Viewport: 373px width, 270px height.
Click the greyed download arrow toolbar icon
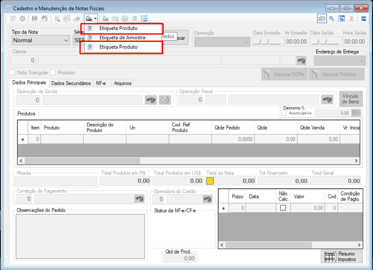pyautogui.click(x=135, y=19)
